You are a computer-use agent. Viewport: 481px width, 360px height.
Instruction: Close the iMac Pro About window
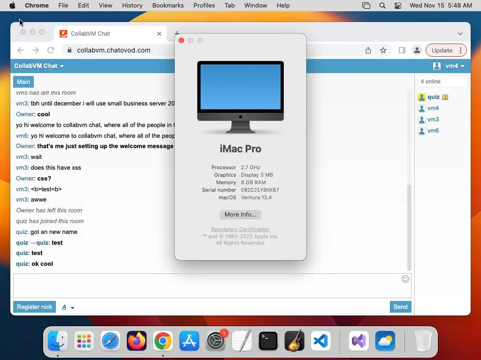click(181, 40)
